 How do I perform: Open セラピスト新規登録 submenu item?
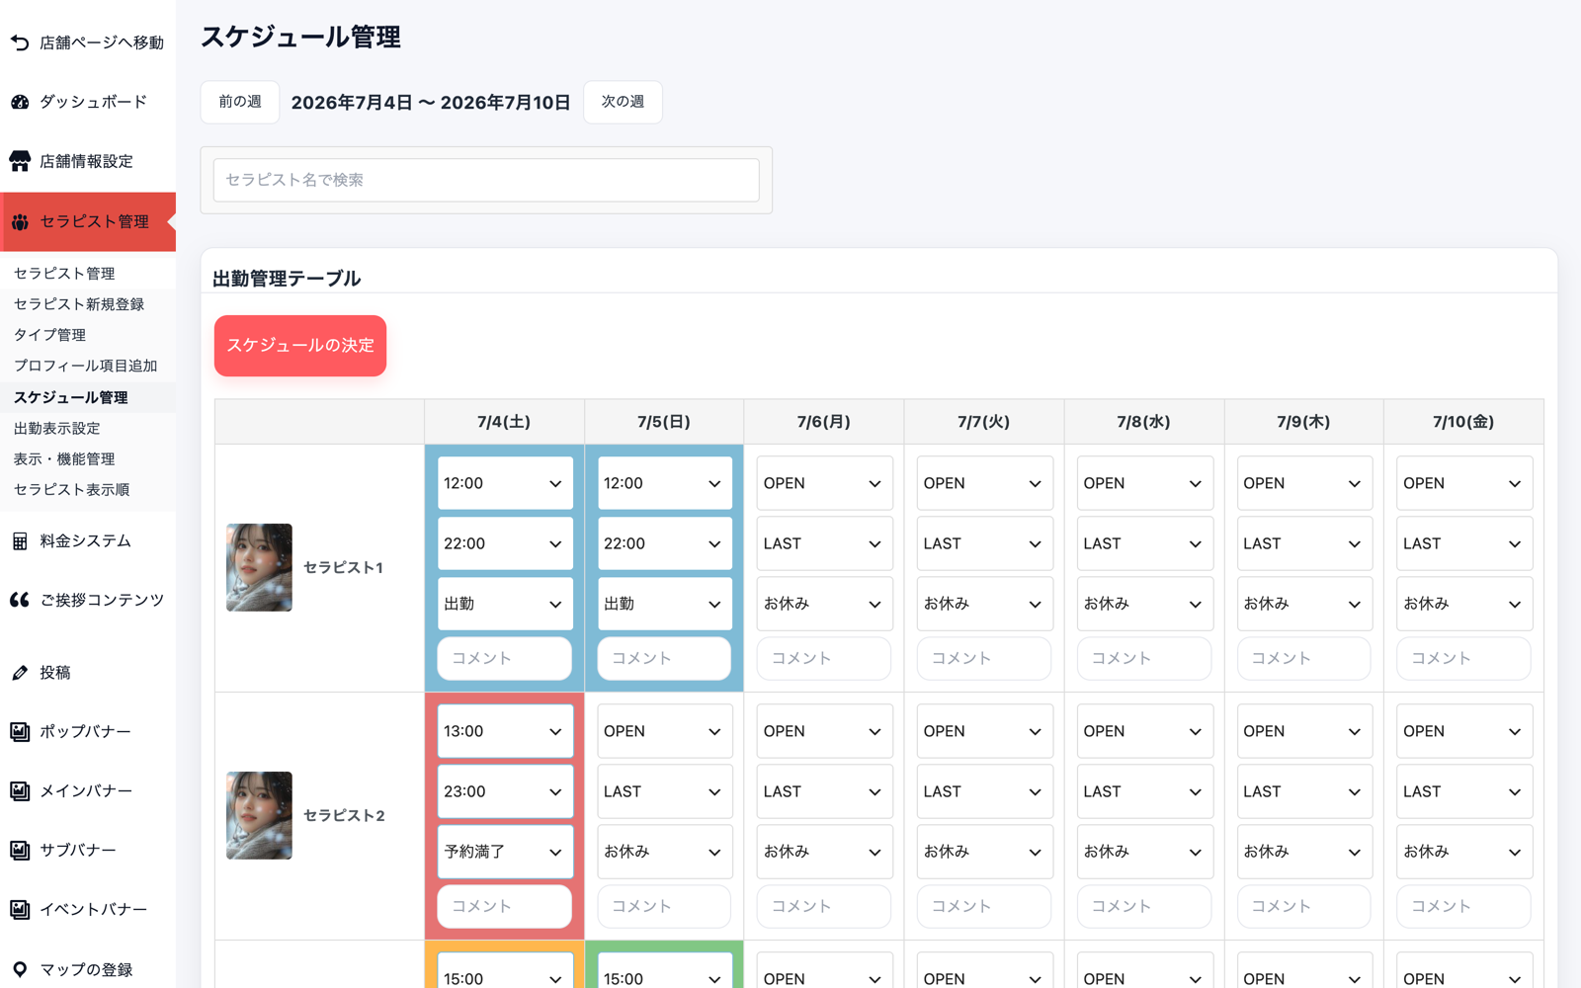[x=79, y=304]
